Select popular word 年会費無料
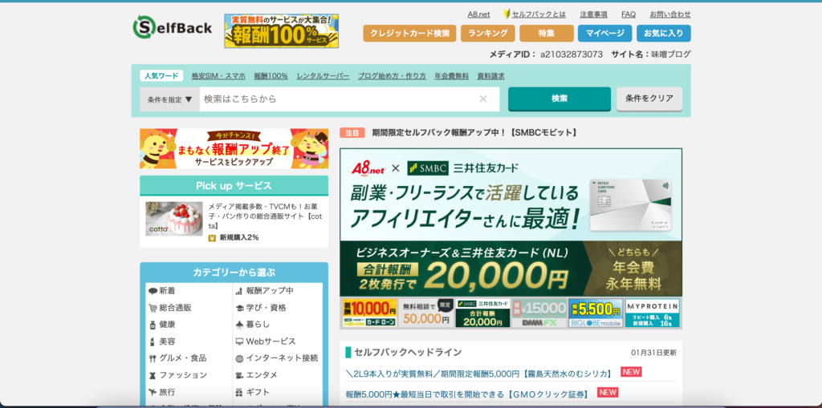Viewport: 822px width, 408px height. [x=452, y=76]
